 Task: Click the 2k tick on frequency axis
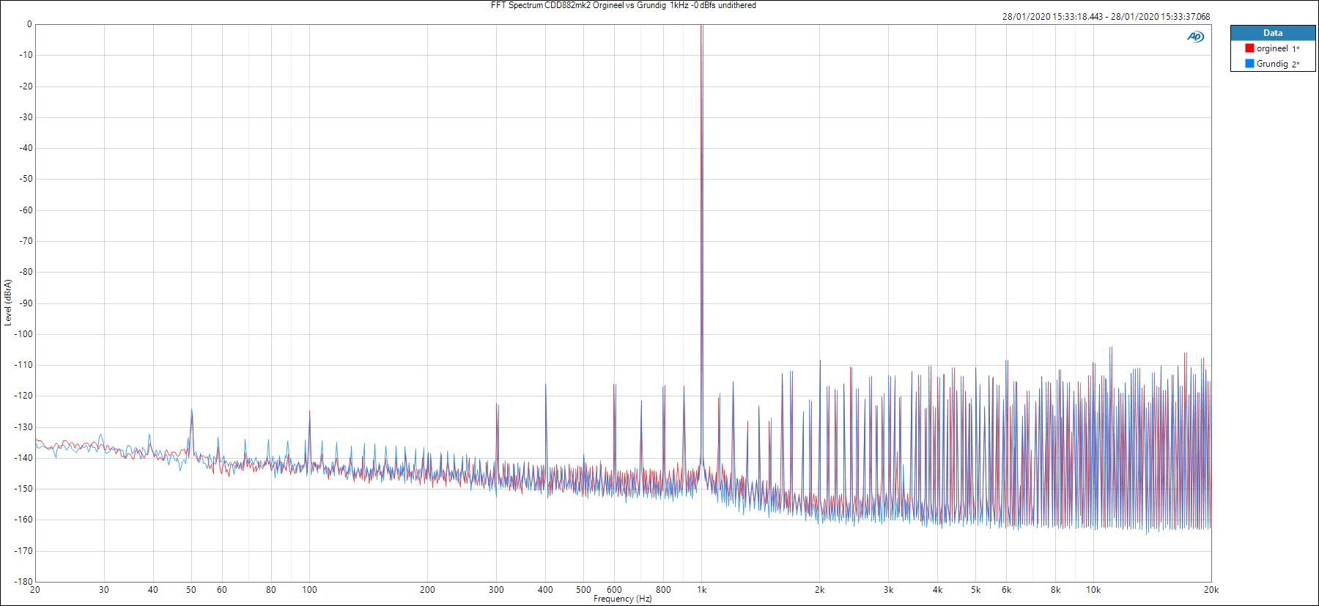click(x=819, y=589)
